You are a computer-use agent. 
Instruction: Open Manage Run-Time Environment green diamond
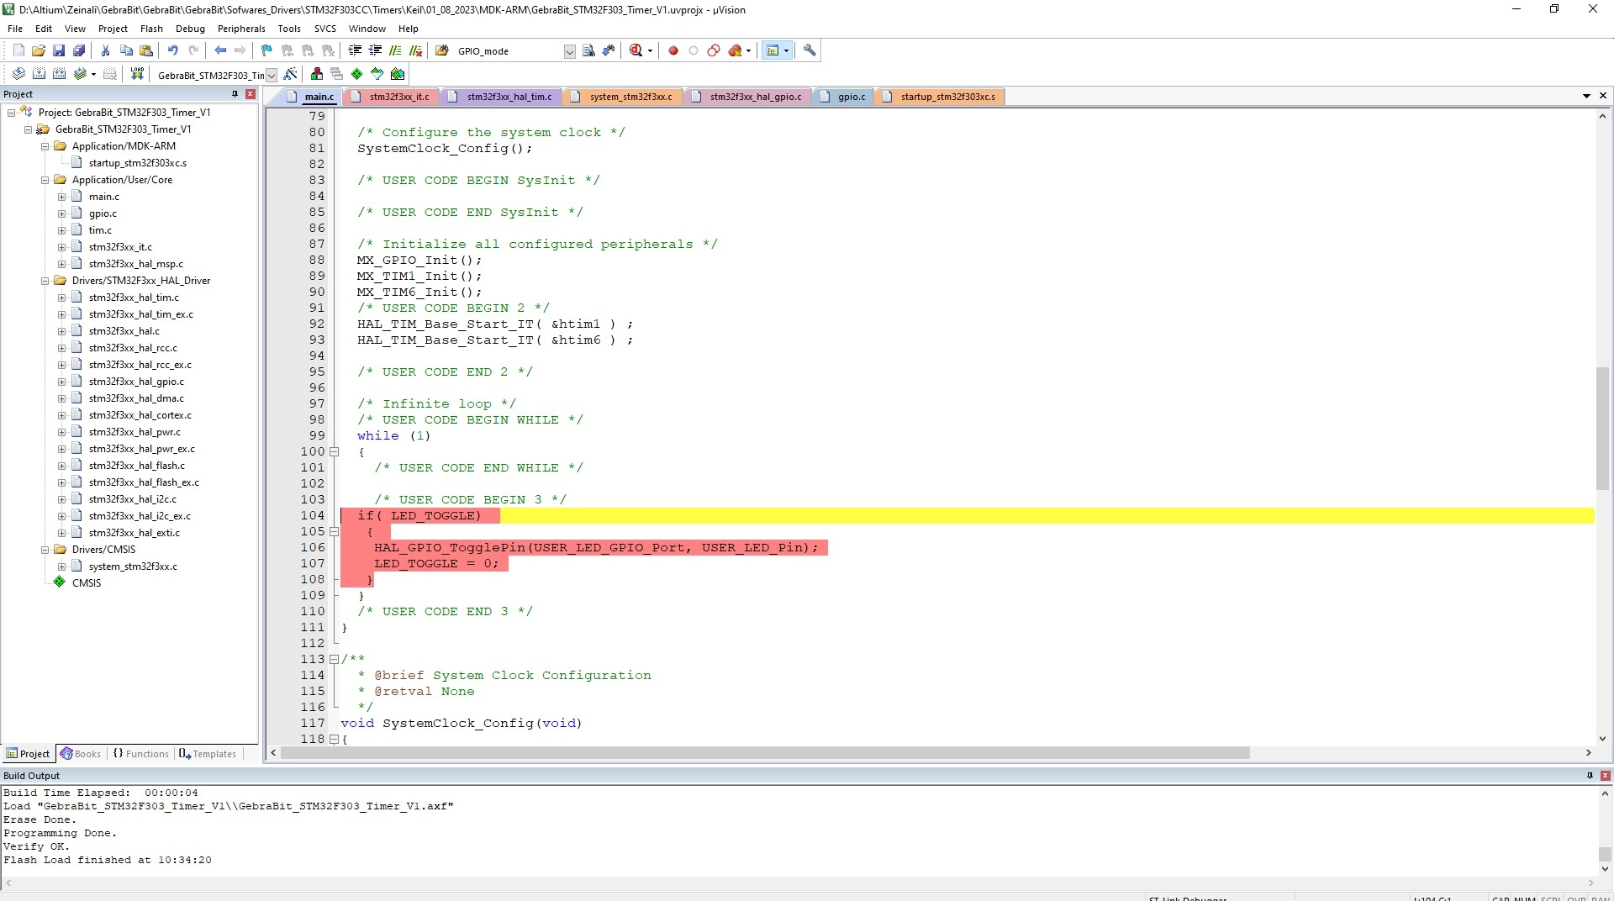point(357,74)
